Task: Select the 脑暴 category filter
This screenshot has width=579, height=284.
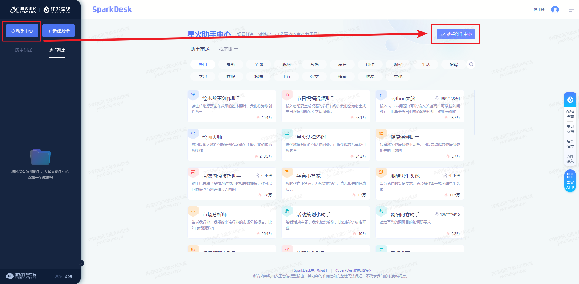Action: coord(370,77)
